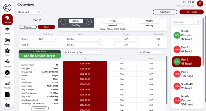Open the Inventory sidebar icon
Screen dimensions: 206x111
pos(7,63)
